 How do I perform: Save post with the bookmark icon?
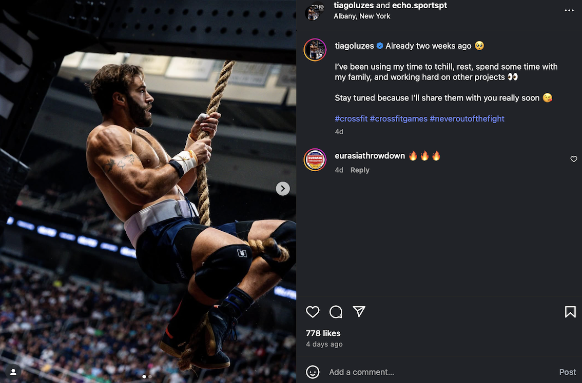[x=570, y=312]
